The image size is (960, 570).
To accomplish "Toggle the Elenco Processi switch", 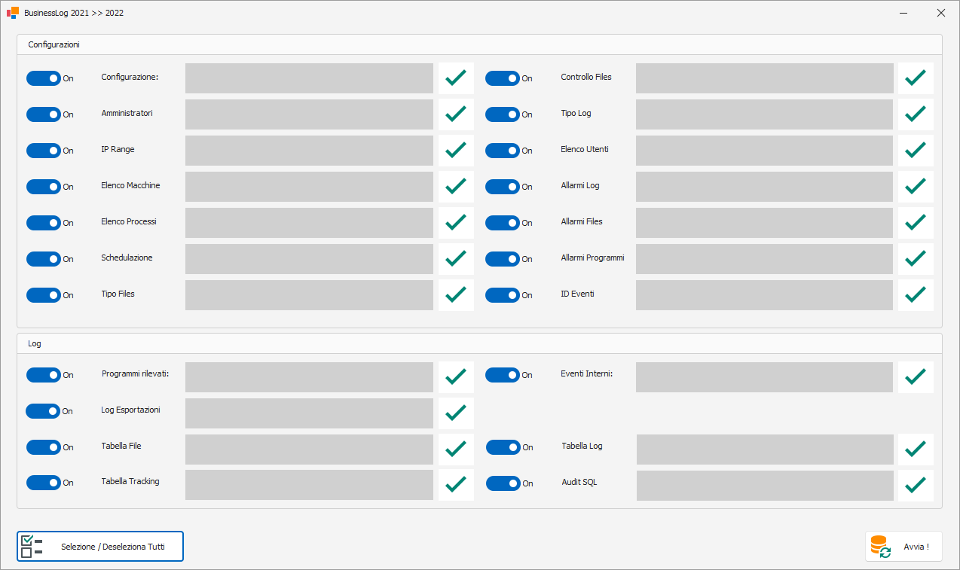I will pyautogui.click(x=44, y=223).
